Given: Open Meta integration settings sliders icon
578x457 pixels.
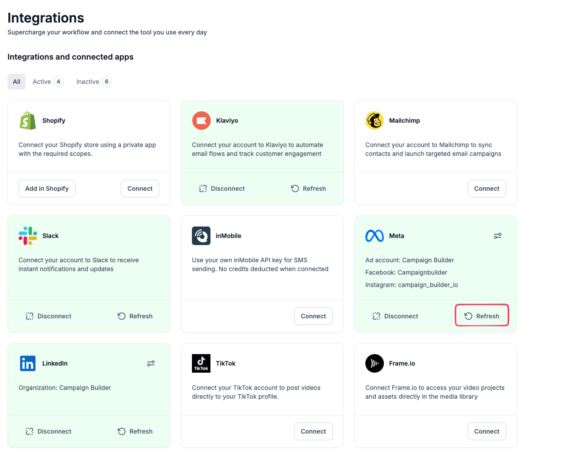Looking at the screenshot, I should click(498, 236).
